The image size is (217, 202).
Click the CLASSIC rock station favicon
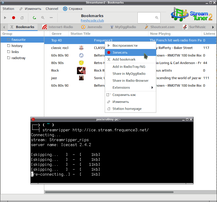(x=81, y=48)
